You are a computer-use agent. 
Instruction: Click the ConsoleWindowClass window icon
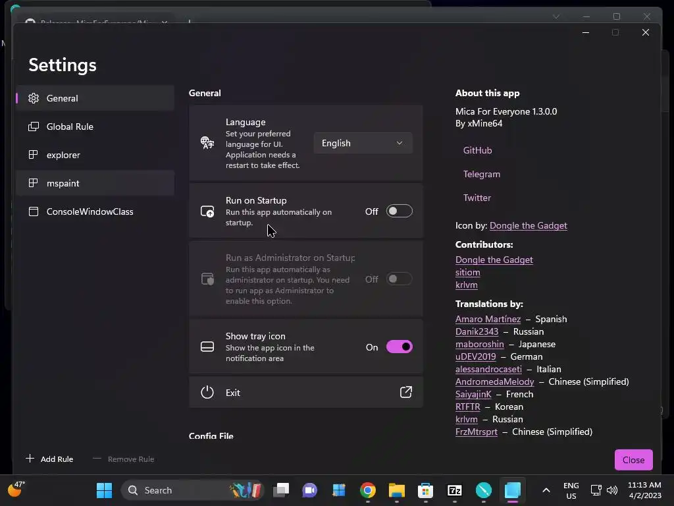pos(34,211)
